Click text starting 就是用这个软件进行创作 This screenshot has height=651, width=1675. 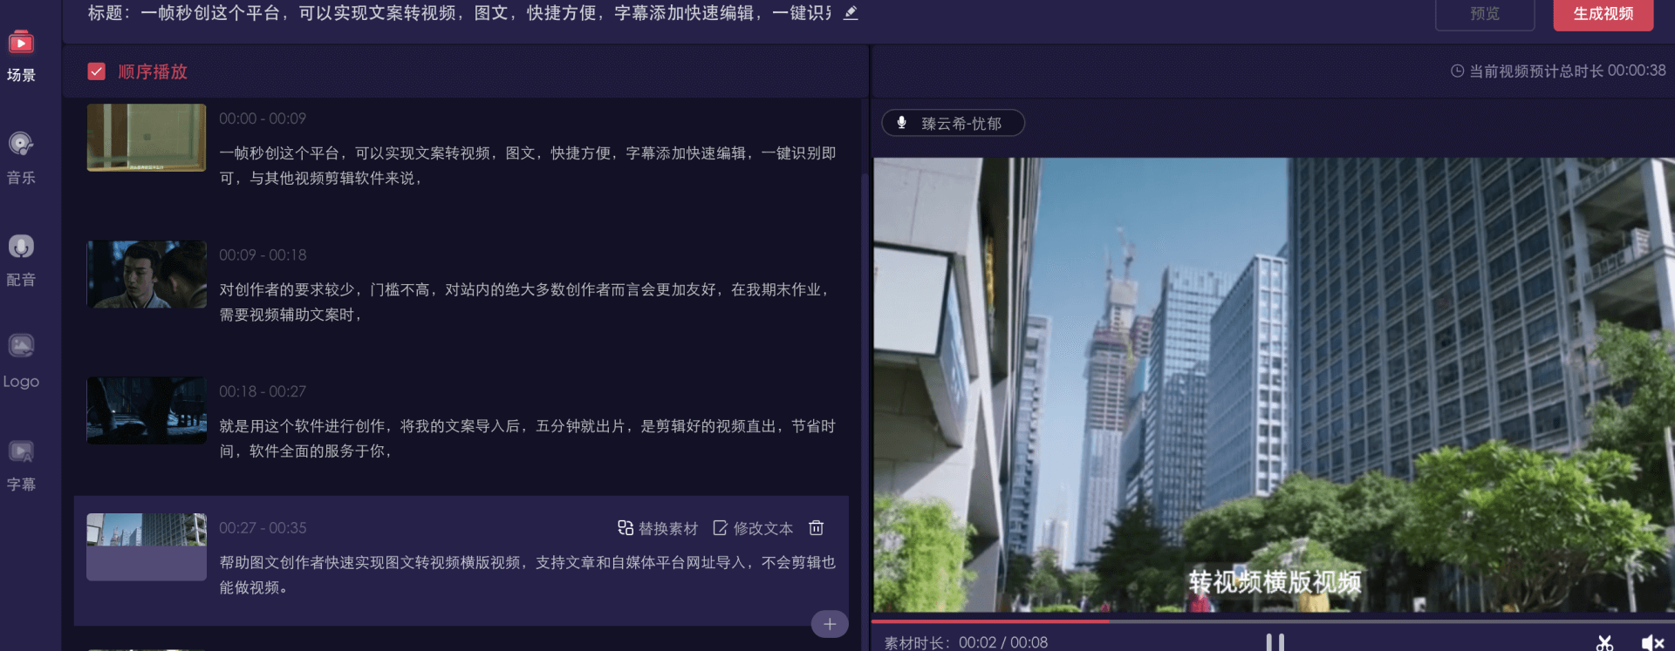[x=528, y=438]
